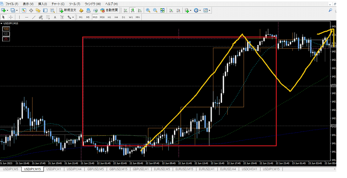
Task: Switch chart to bar chart type
Action: (125, 10)
